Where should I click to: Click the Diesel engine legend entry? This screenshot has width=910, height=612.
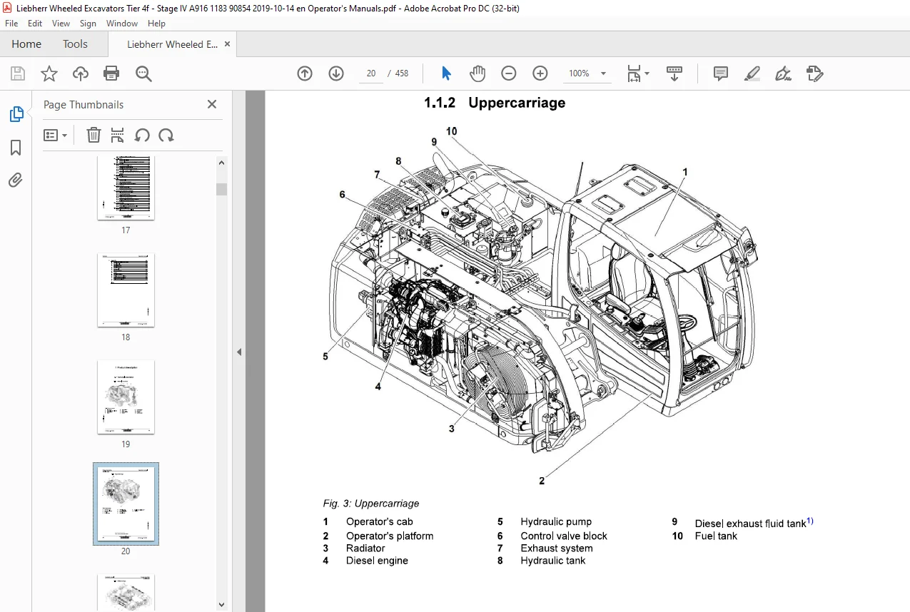tap(377, 561)
